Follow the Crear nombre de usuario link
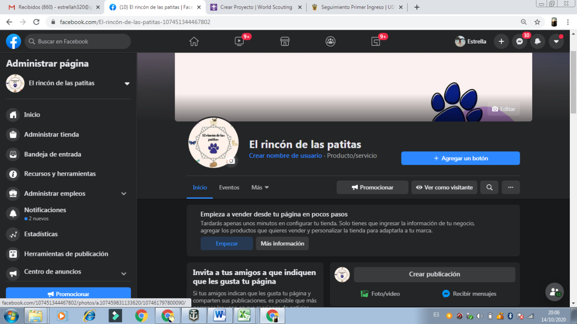Image resolution: width=577 pixels, height=324 pixels. pos(285,156)
